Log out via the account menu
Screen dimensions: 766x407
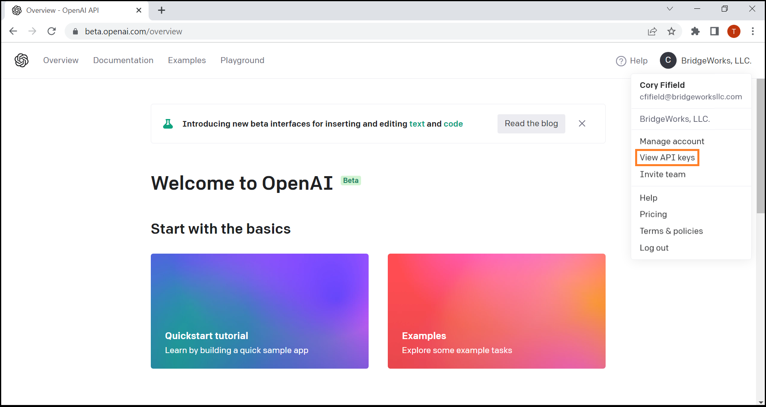[x=654, y=248]
